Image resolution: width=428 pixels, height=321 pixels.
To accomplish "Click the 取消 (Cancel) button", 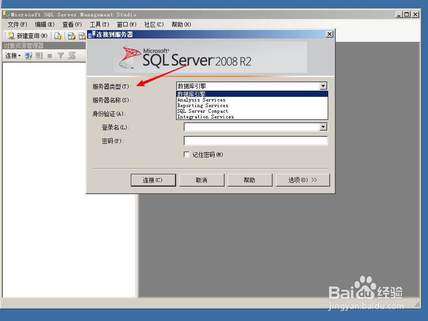I will point(202,180).
